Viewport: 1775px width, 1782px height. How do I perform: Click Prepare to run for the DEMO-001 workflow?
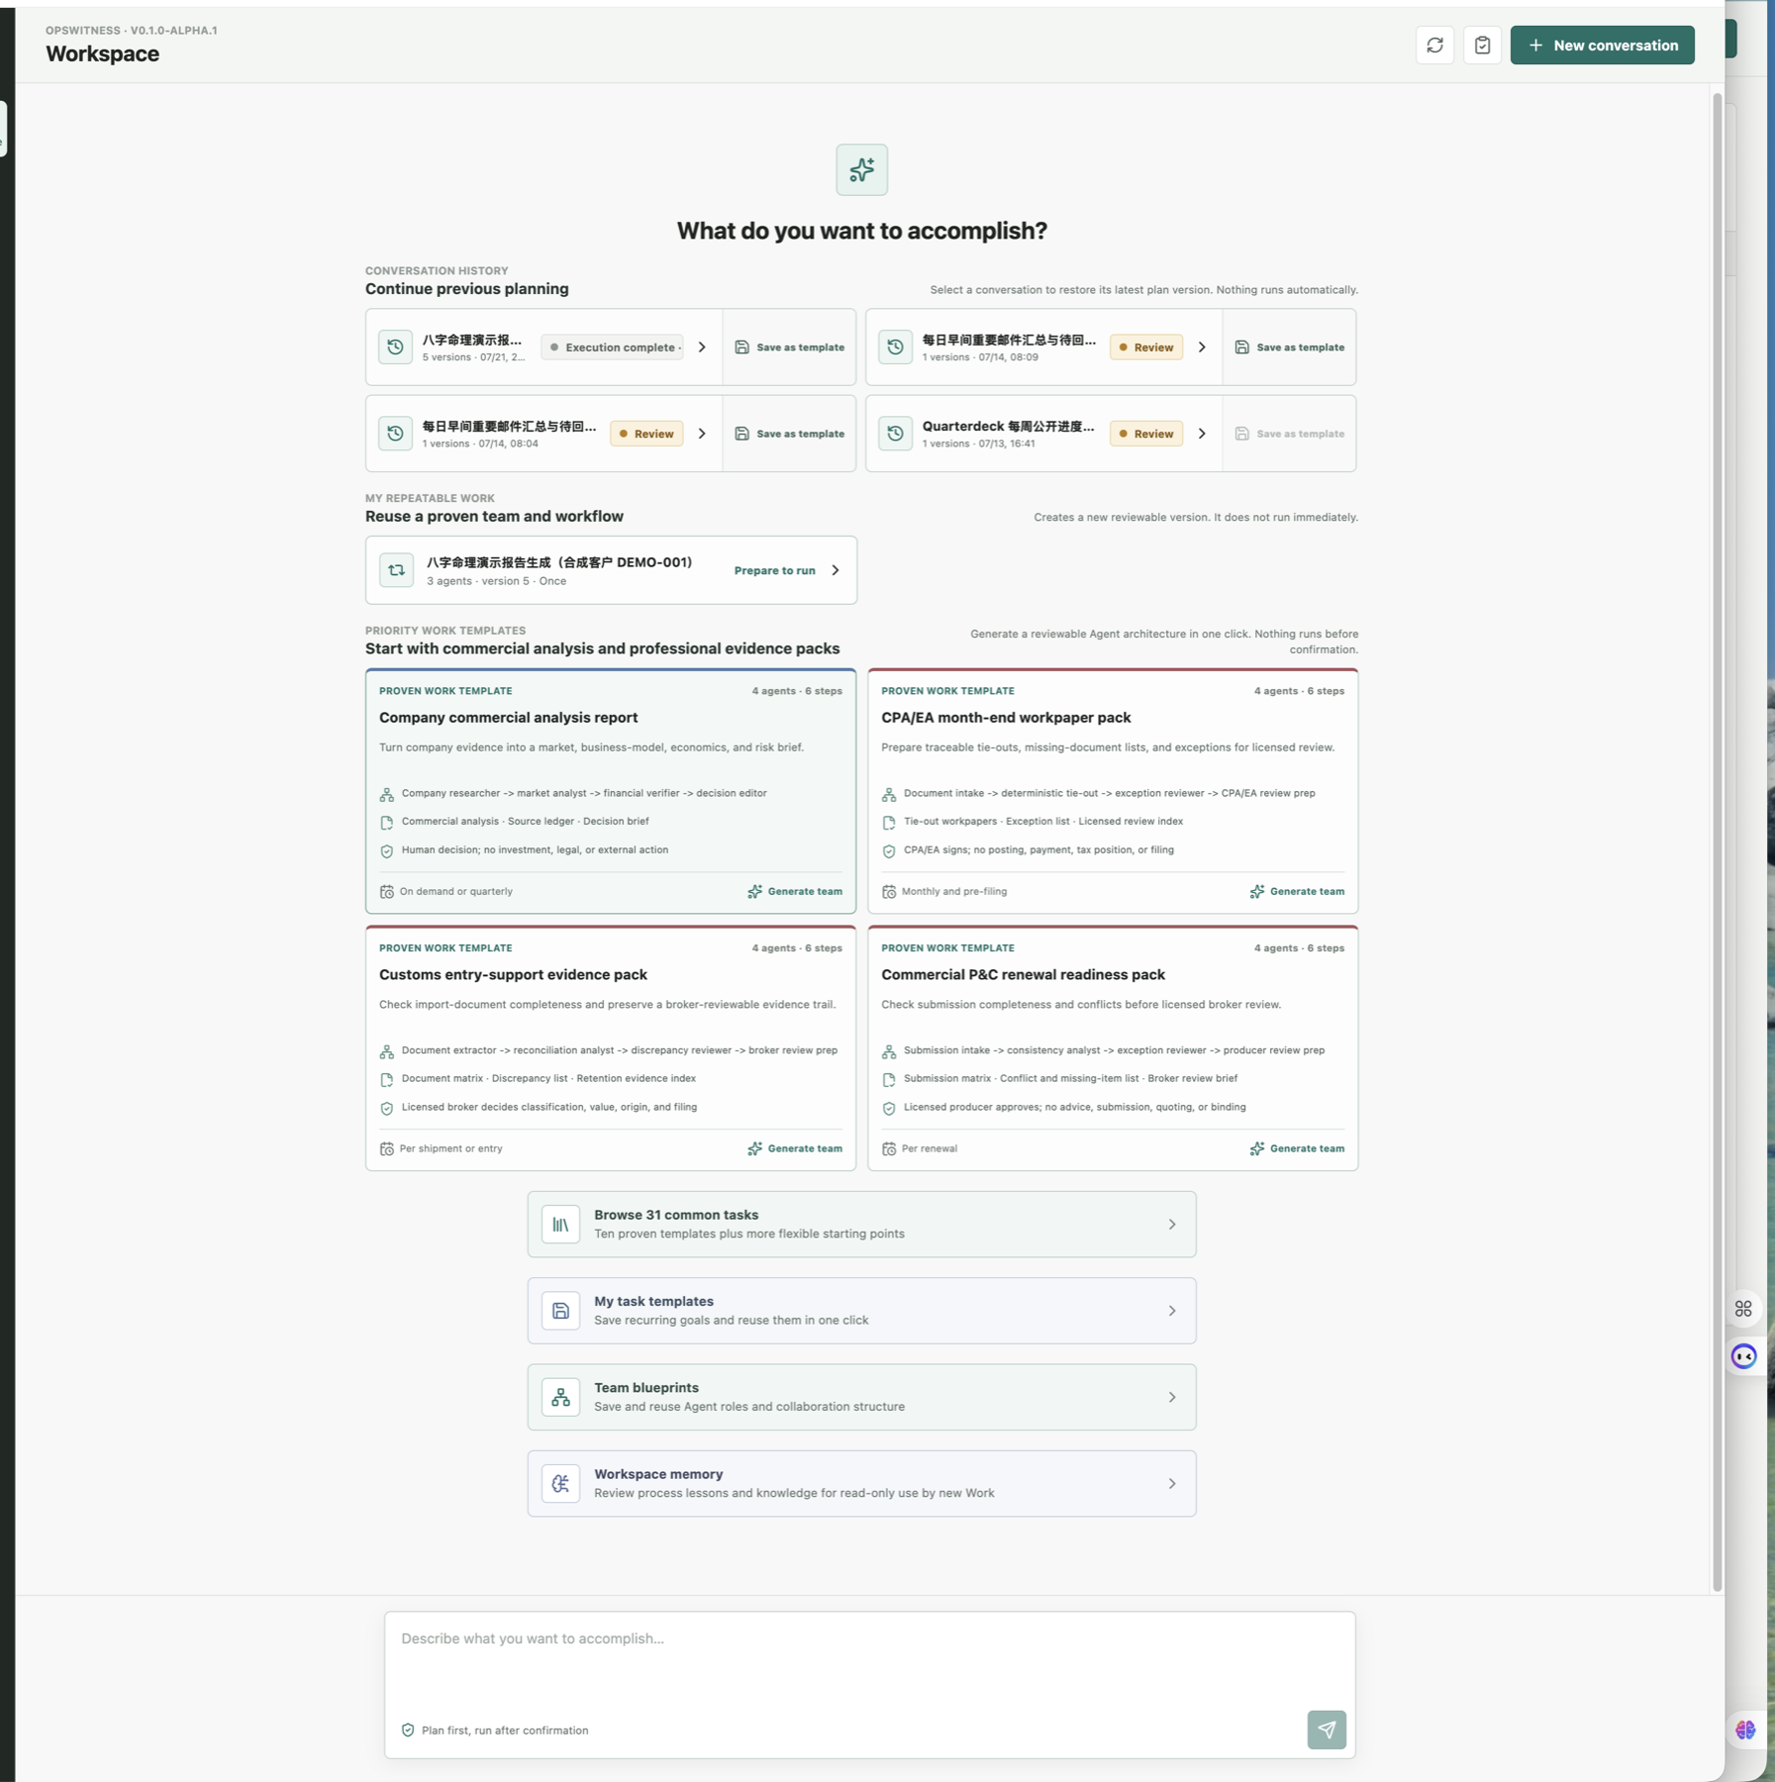pos(774,571)
